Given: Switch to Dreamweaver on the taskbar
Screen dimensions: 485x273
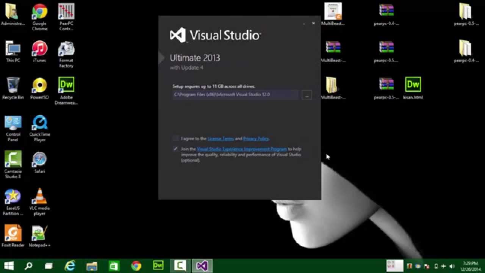Looking at the screenshot, I should click(158, 266).
